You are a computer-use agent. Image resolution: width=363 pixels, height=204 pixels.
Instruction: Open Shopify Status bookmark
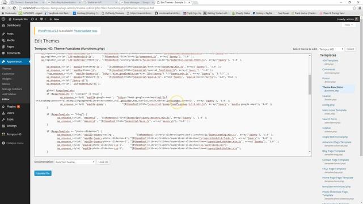[240, 13]
